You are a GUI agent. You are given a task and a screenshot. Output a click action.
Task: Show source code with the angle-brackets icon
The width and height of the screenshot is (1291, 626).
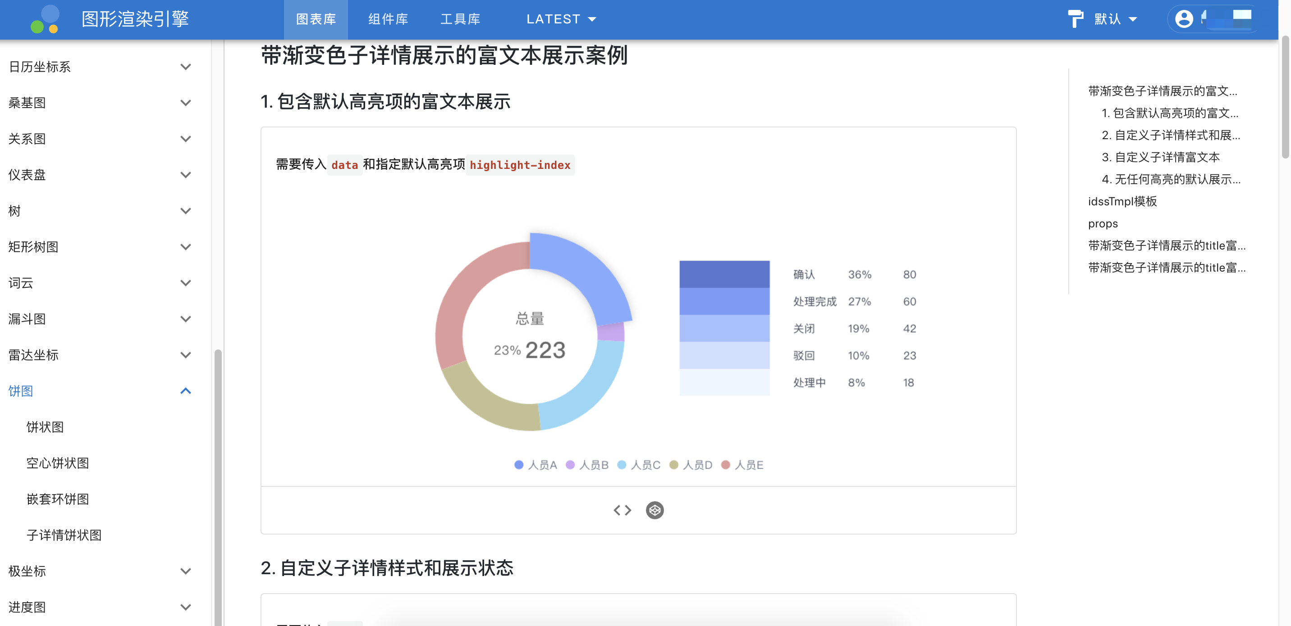coord(622,510)
